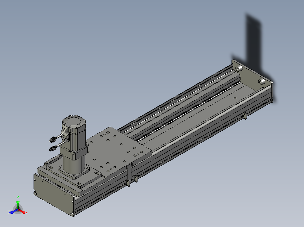
Task: Click the blue Z axis of the triad
Action: pos(12,212)
